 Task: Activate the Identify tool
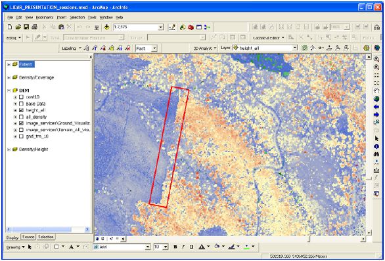point(376,146)
